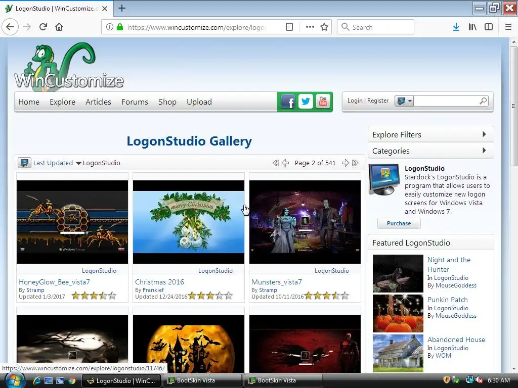Expand the Explore Filters panel
This screenshot has height=388, width=518.
431,134
